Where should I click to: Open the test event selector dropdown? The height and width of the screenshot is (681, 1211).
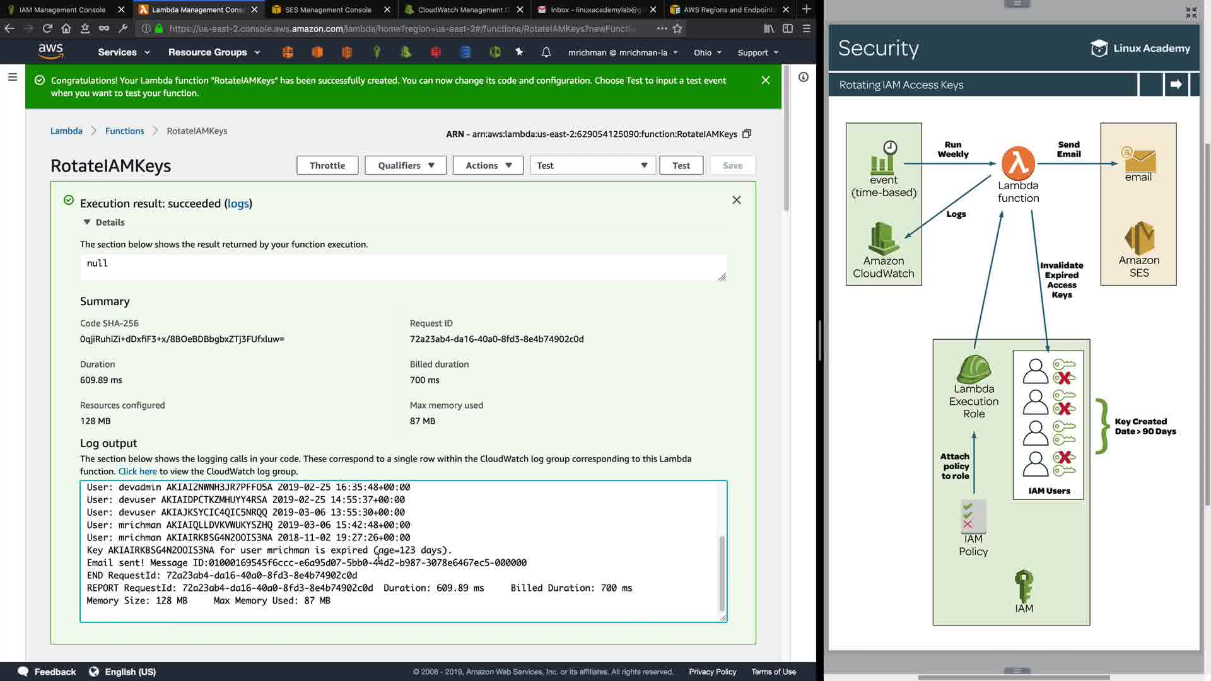[x=592, y=165]
